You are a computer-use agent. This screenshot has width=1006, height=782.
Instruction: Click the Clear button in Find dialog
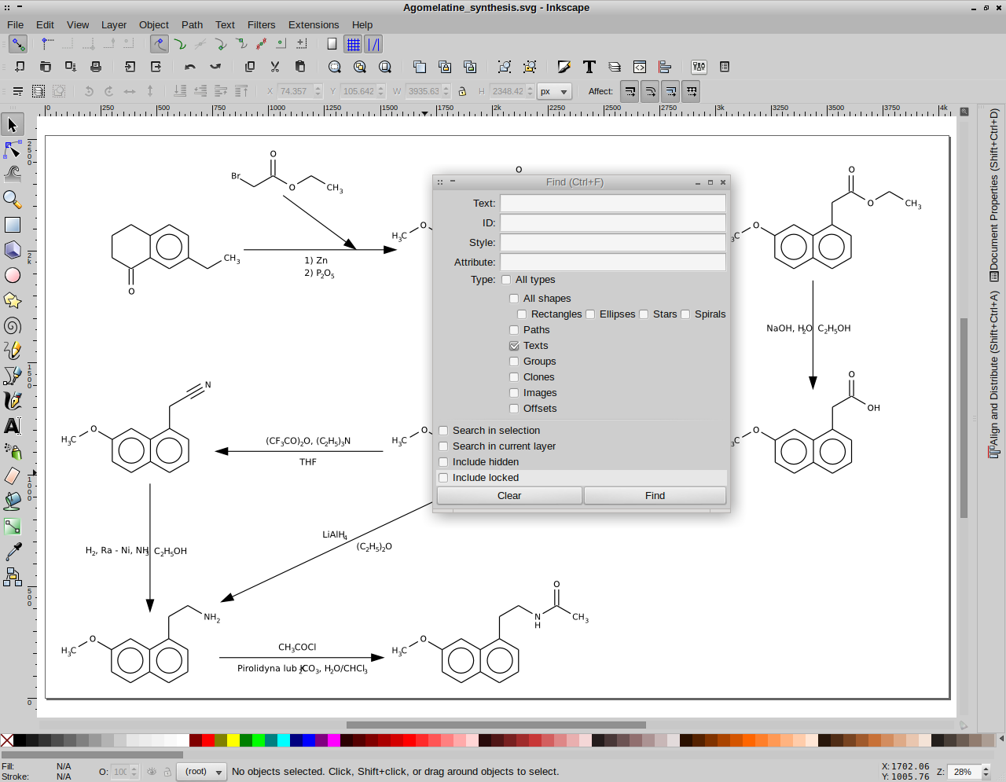(509, 496)
